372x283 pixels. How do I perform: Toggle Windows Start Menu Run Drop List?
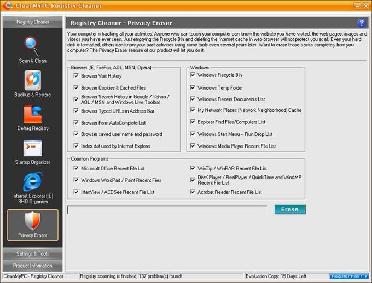[193, 134]
